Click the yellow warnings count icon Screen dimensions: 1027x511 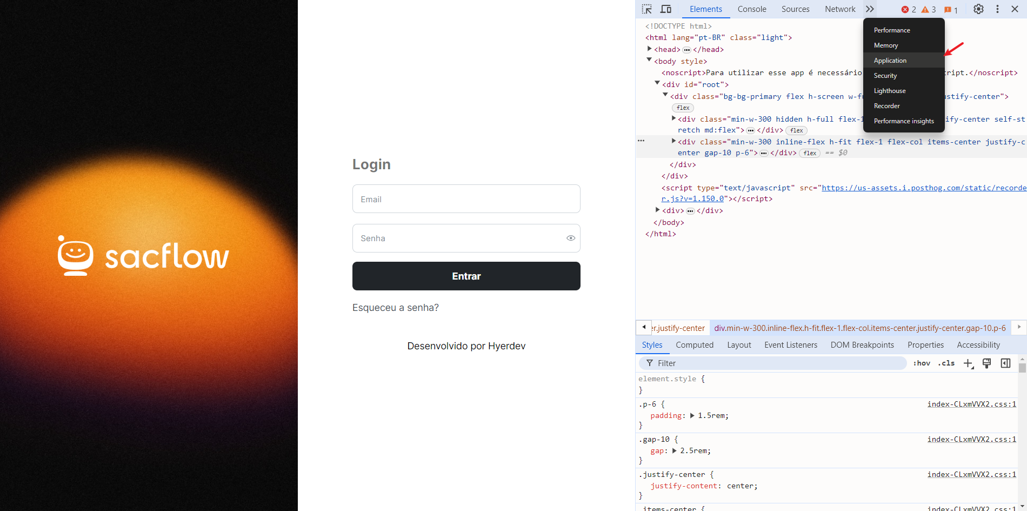pyautogui.click(x=928, y=10)
